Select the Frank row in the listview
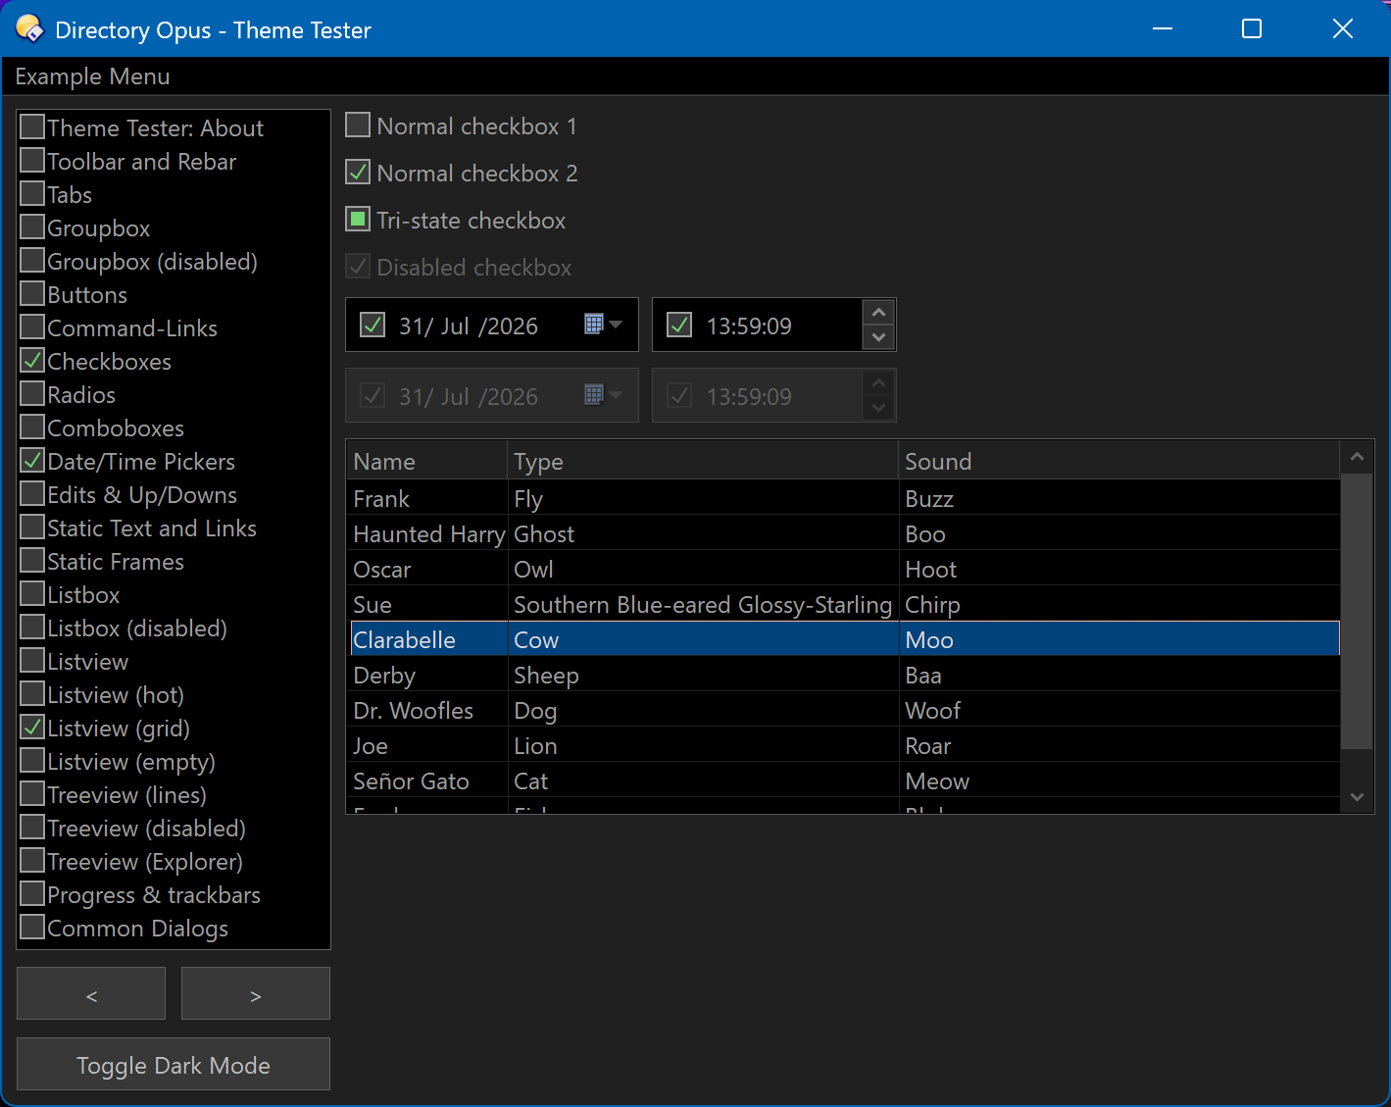1391x1107 pixels. pyautogui.click(x=843, y=498)
